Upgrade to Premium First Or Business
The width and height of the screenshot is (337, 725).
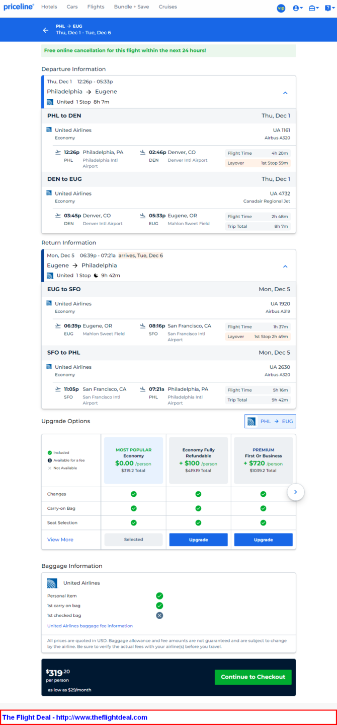click(263, 540)
